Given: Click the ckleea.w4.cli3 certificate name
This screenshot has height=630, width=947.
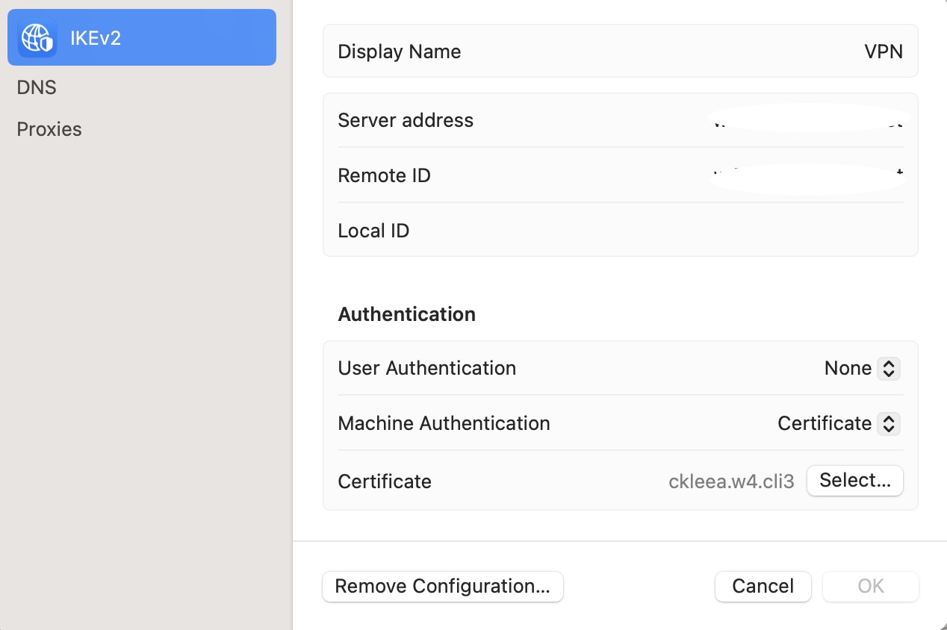Looking at the screenshot, I should tap(731, 481).
